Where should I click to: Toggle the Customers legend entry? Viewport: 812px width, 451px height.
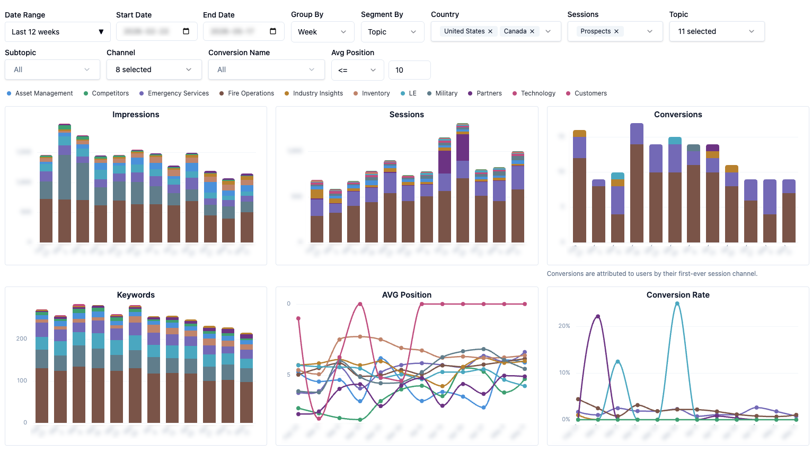[x=586, y=93]
